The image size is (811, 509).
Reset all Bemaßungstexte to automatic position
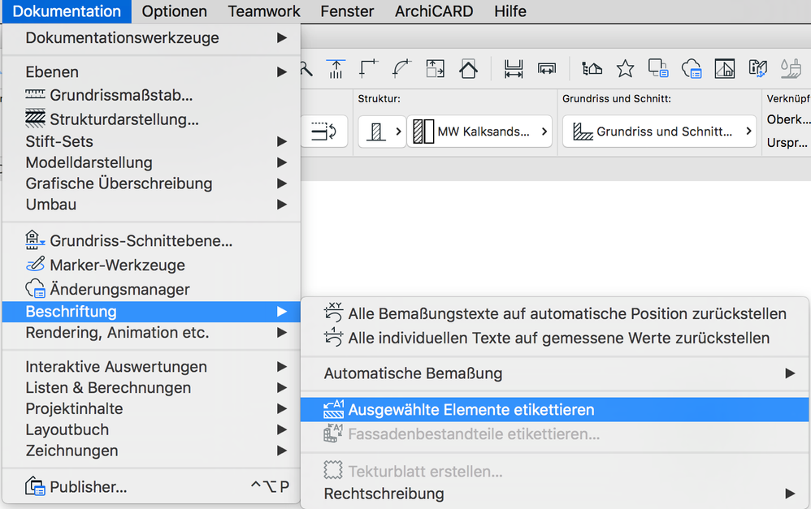click(x=554, y=313)
